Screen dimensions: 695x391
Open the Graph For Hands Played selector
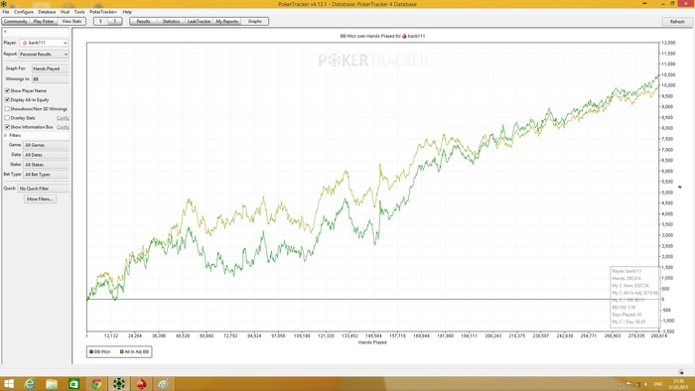(50, 68)
